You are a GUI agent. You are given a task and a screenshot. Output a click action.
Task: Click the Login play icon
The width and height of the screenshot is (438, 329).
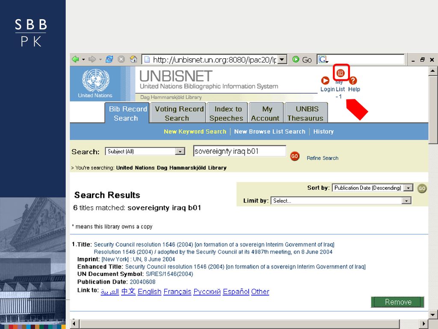pyautogui.click(x=325, y=81)
